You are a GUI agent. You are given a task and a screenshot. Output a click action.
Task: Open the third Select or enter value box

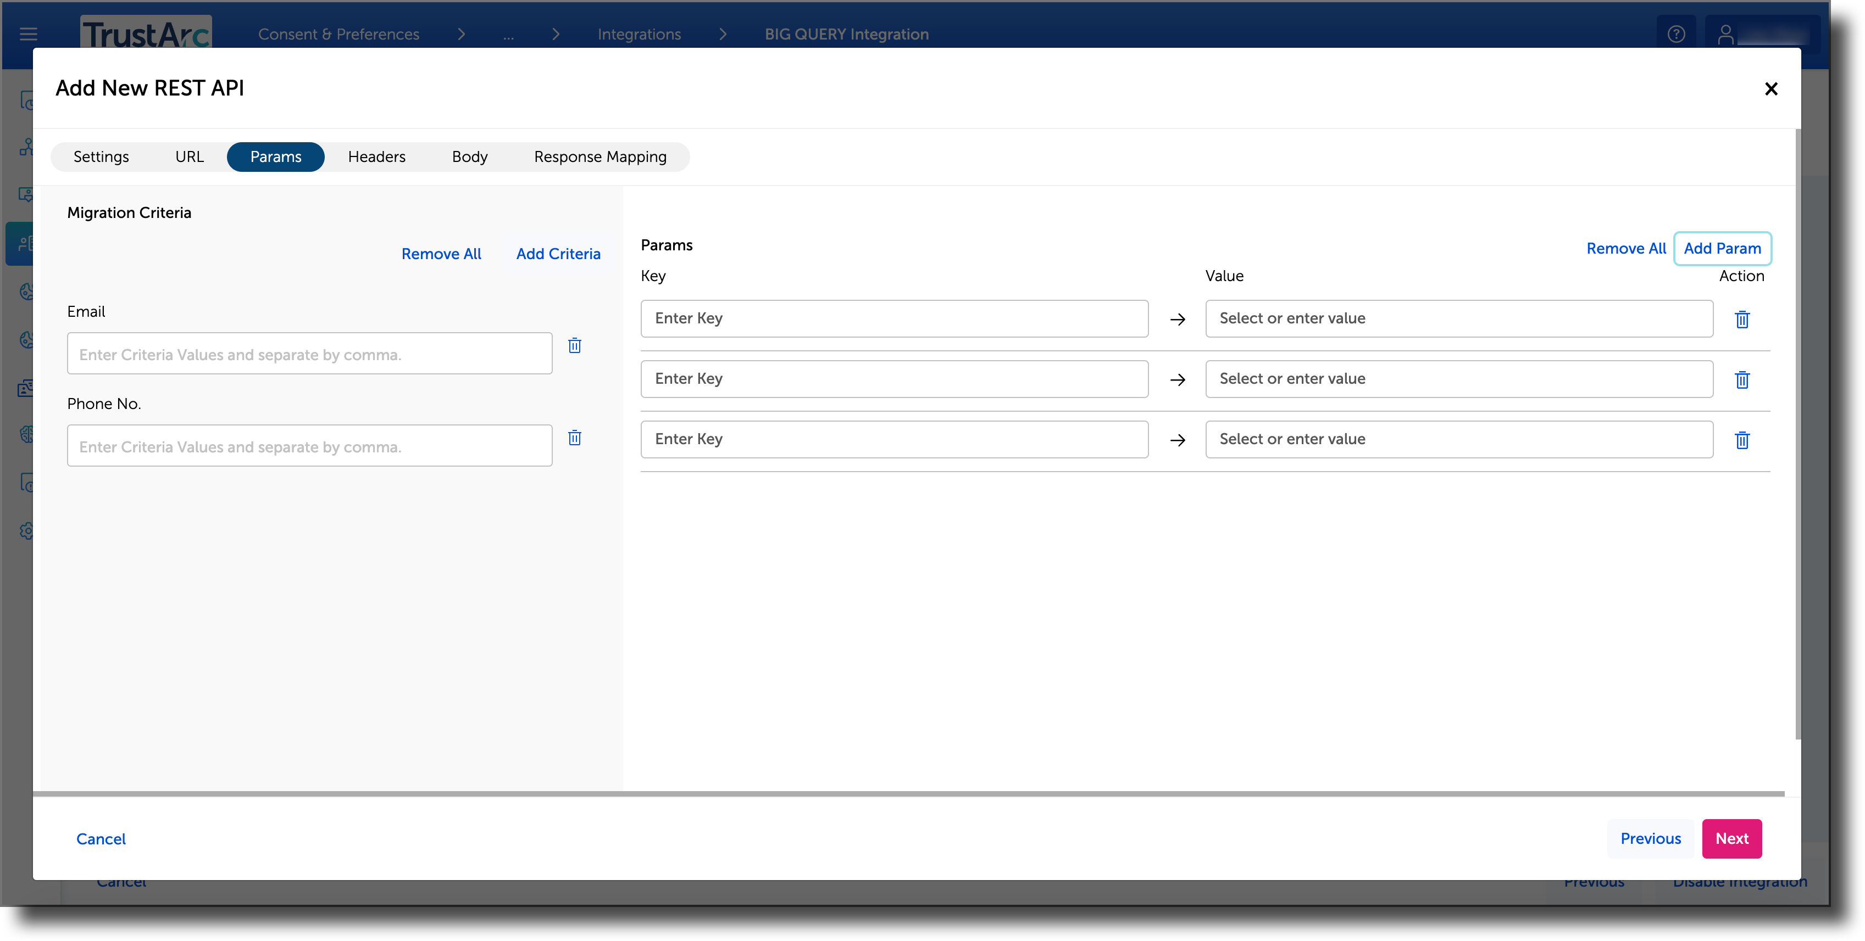coord(1459,439)
